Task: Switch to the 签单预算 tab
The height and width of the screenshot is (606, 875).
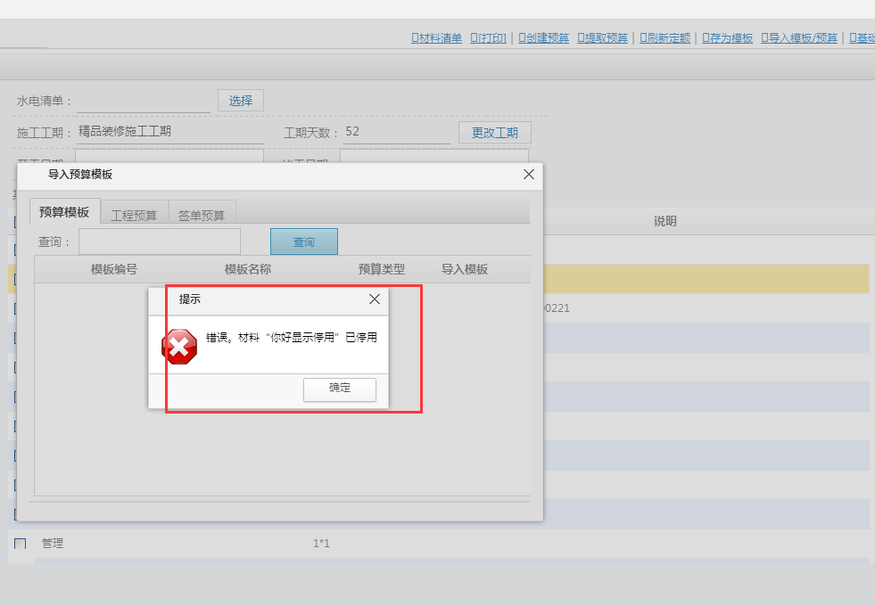Action: tap(202, 215)
